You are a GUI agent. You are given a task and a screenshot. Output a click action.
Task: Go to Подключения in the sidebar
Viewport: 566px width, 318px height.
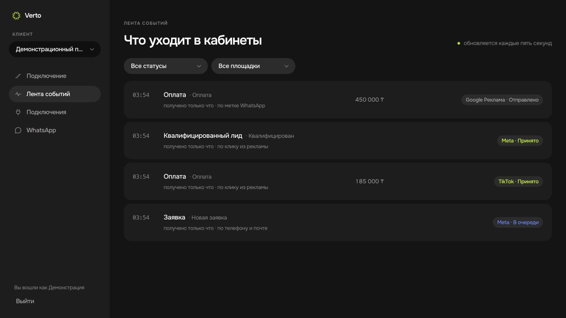tap(55, 112)
